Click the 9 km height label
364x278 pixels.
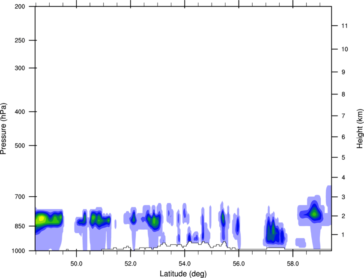click(x=343, y=72)
